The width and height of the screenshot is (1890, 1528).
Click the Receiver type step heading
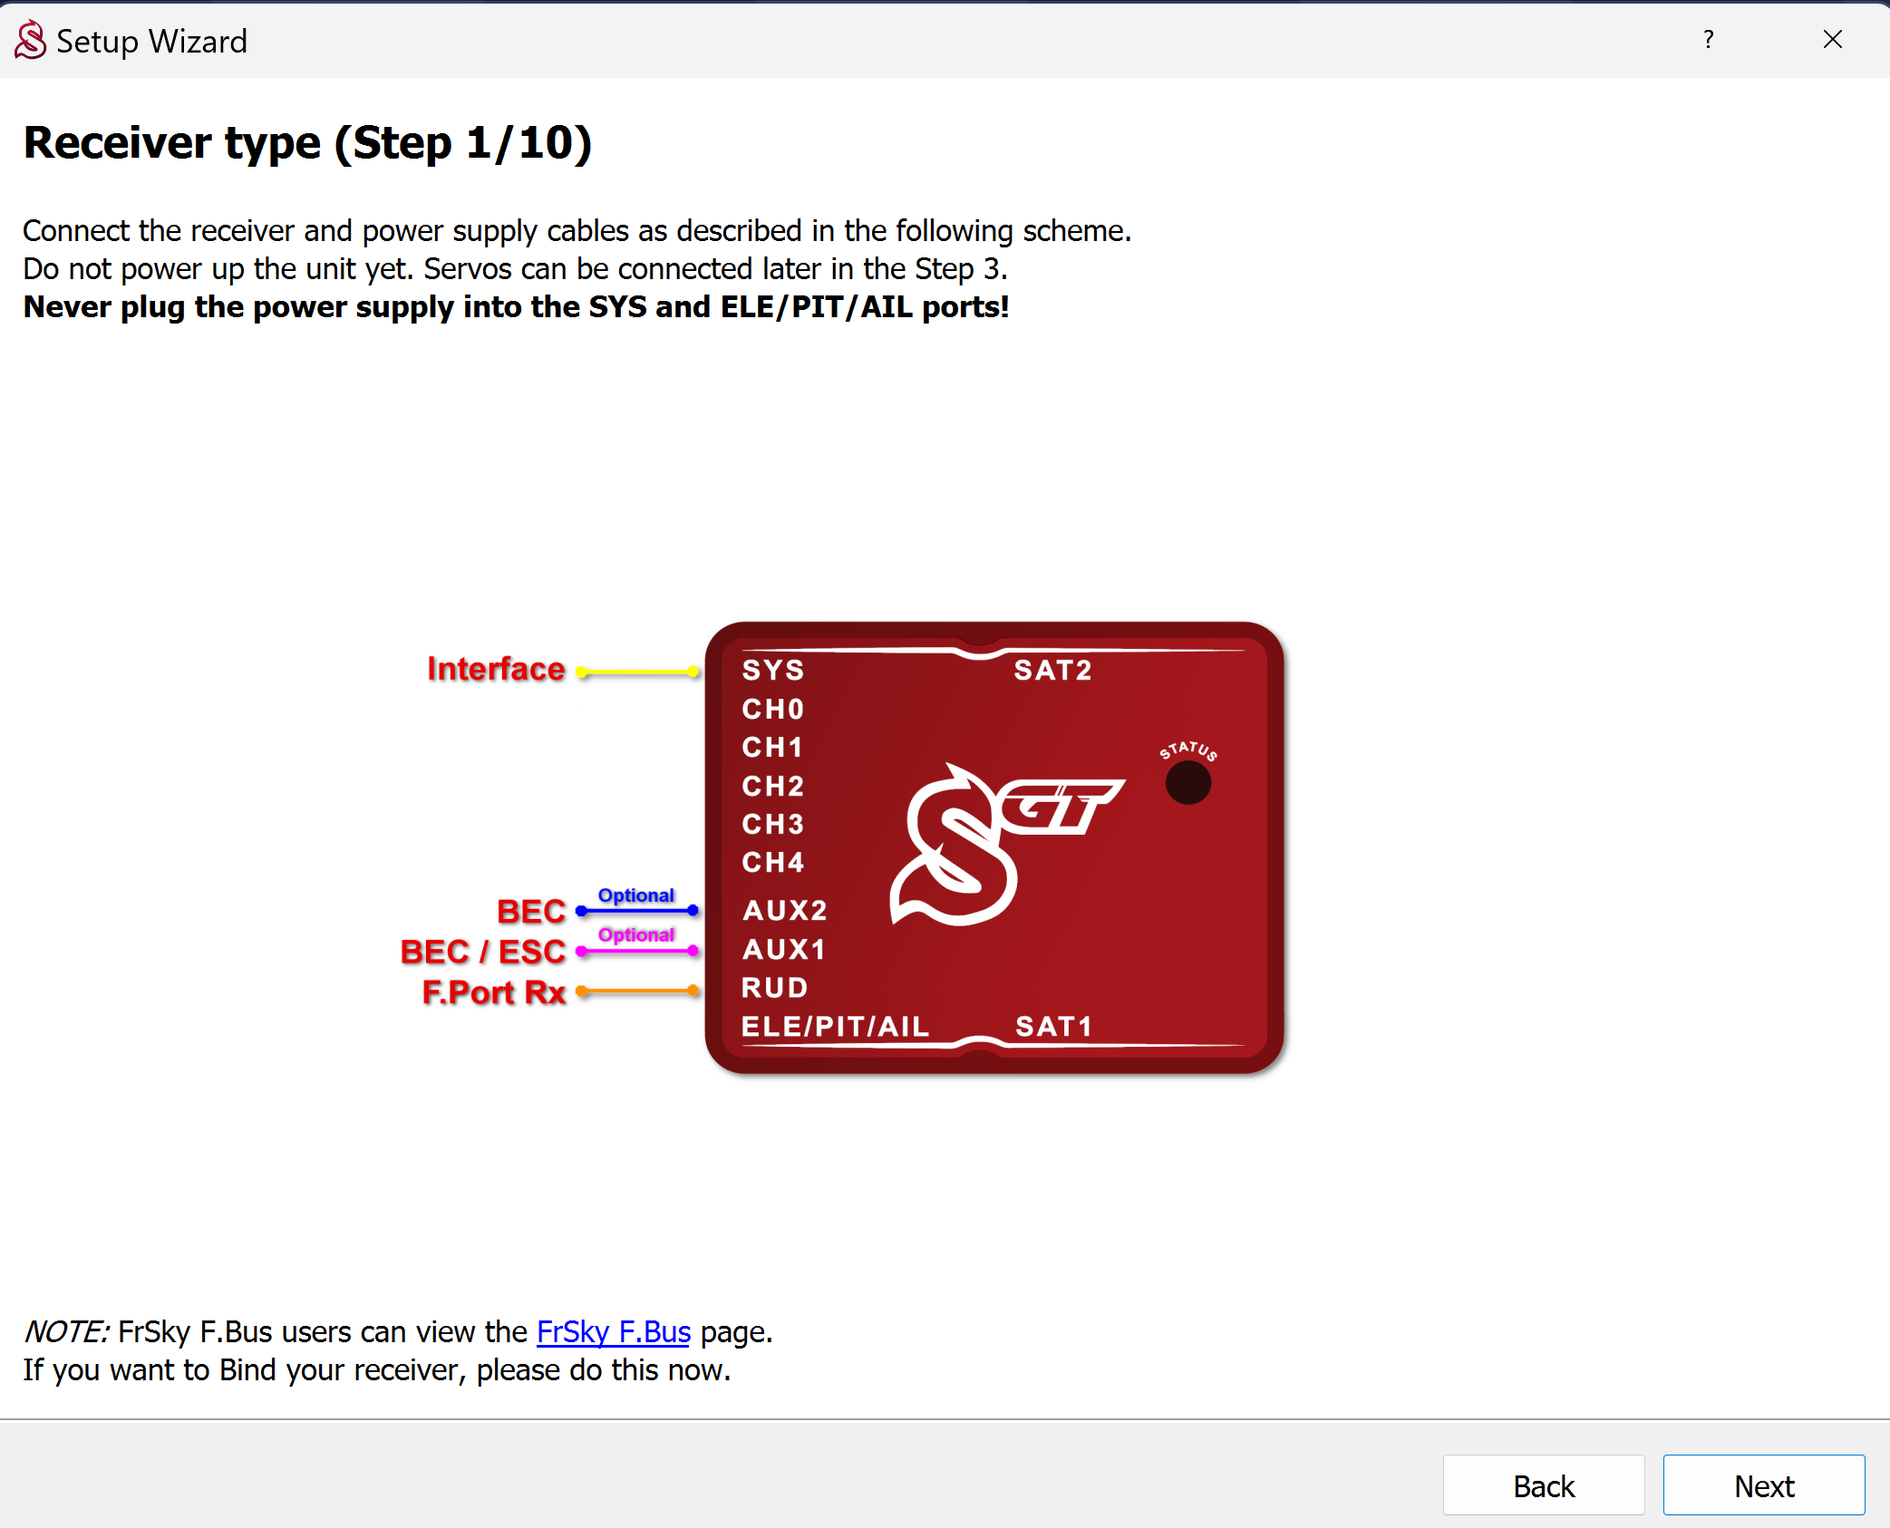click(x=307, y=143)
